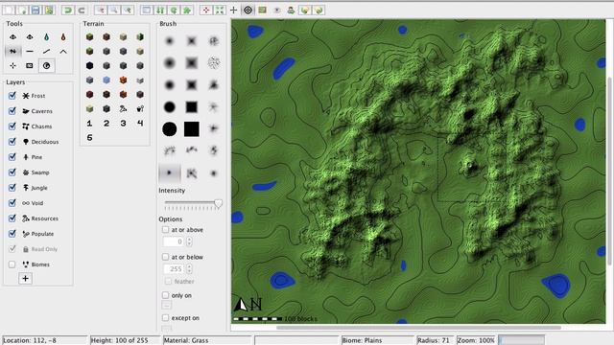Click the person figure toolbar icon
This screenshot has height=345, width=614.
pos(291,11)
